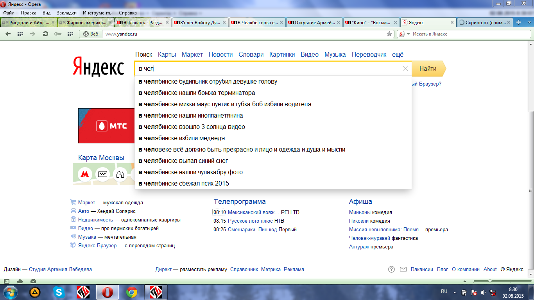534x300 pixels.
Task: Click the RU language indicator in tray
Action: (x=444, y=291)
